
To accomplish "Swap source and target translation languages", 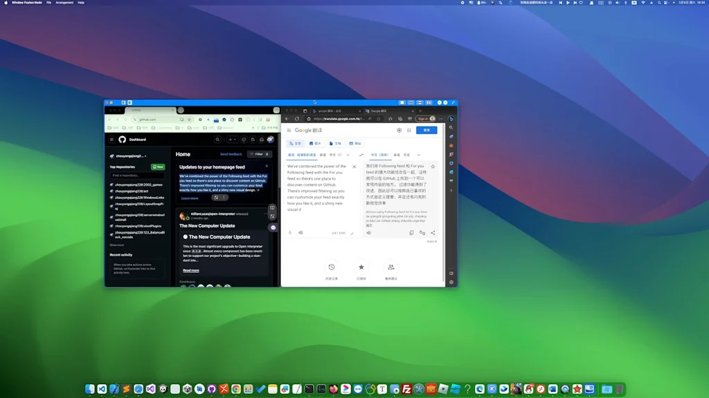I will [361, 155].
